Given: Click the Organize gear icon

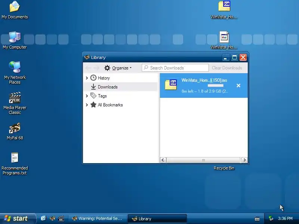Looking at the screenshot, I should (x=107, y=68).
